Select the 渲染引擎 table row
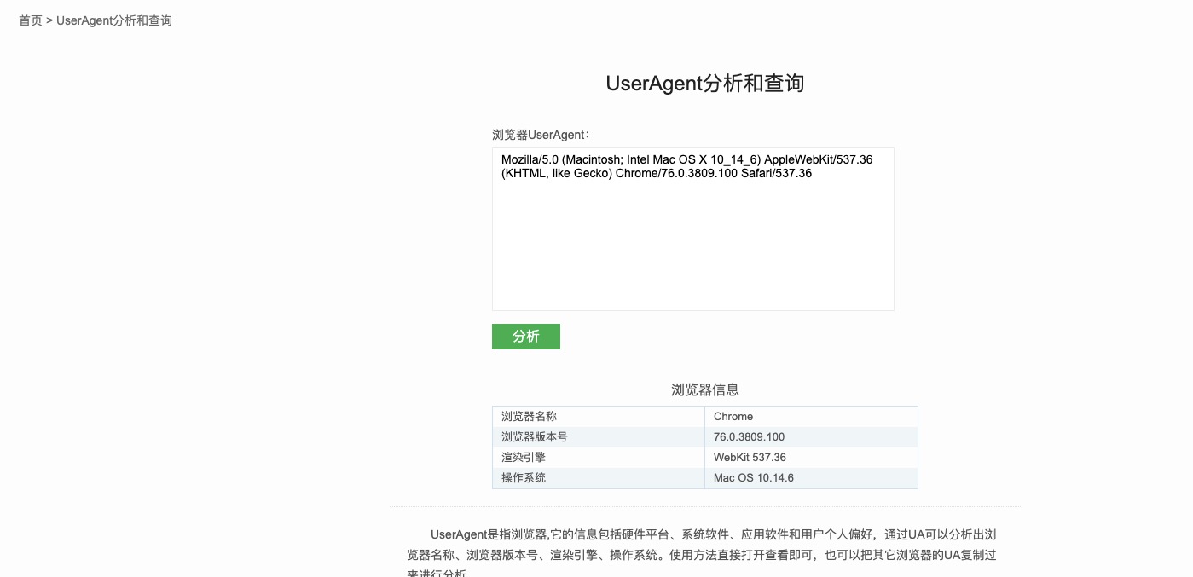This screenshot has height=577, width=1193. coord(523,457)
